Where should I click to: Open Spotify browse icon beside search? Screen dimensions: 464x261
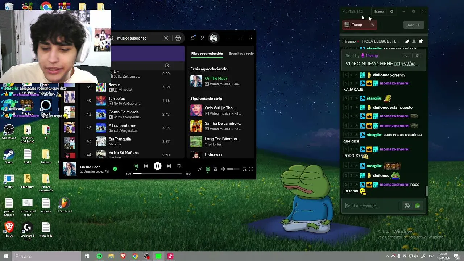tap(178, 38)
